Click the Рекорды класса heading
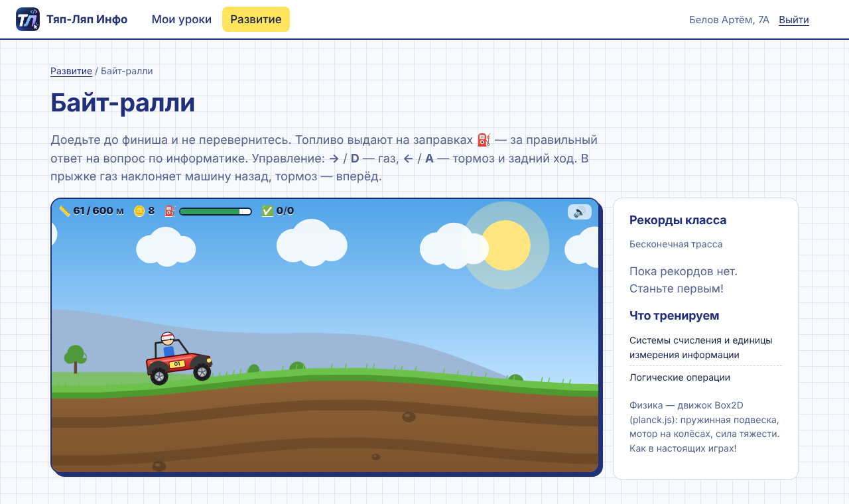 (x=678, y=220)
